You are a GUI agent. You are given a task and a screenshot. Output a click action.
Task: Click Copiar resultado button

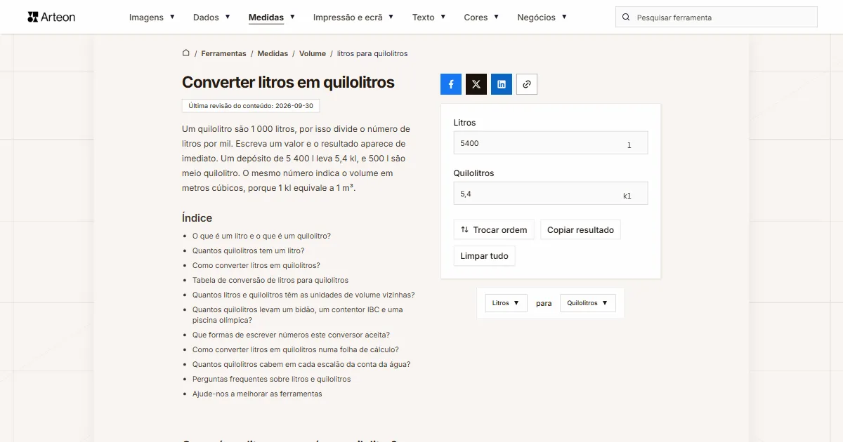[580, 230]
